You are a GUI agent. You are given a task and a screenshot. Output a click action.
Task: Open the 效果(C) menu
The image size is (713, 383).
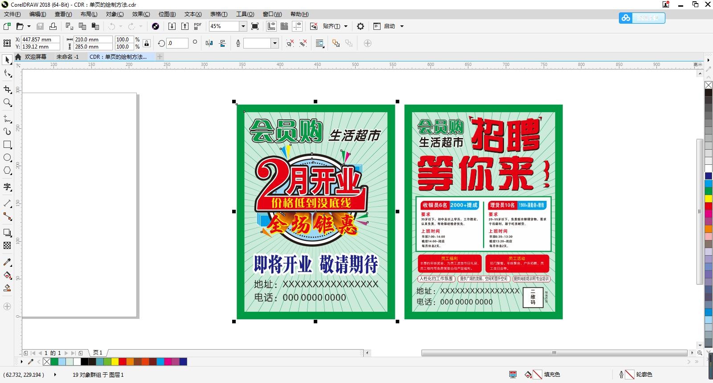[141, 14]
